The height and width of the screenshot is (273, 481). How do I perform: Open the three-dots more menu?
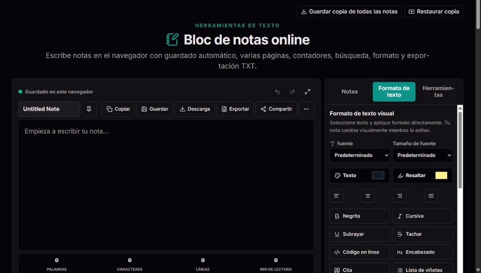306,109
